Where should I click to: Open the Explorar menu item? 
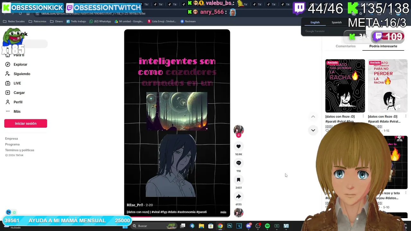(x=21, y=64)
